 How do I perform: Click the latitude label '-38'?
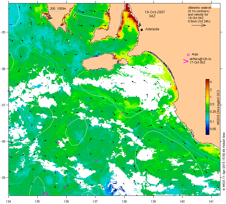(3, 141)
